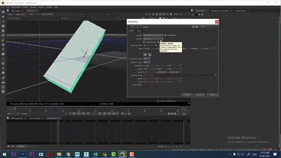Launch After Effects from taskbar
This screenshot has width=281, height=158.
click(14, 154)
